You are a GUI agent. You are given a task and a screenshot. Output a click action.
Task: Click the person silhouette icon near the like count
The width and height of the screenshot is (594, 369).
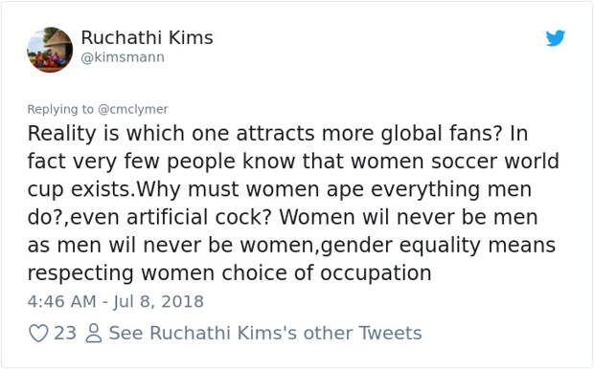[x=93, y=334]
